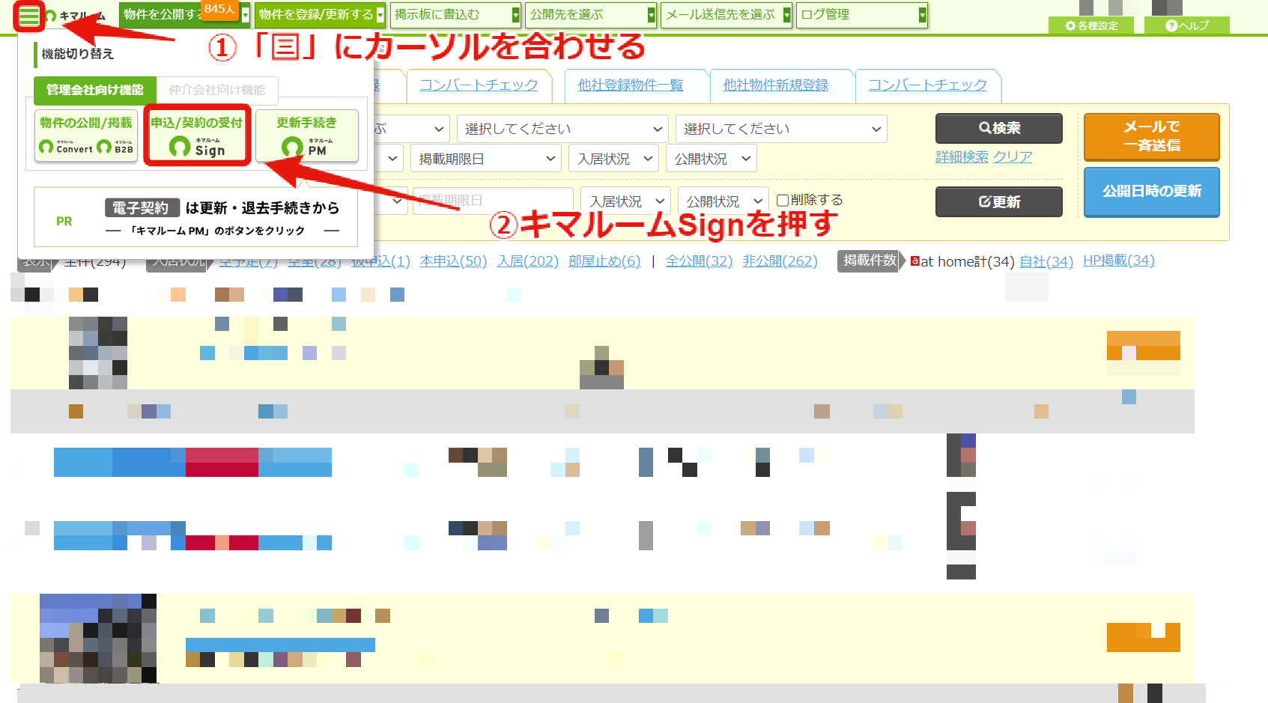1268x703 pixels.
Task: Launch キマルーム PM (更新手続き)
Action: [307, 136]
